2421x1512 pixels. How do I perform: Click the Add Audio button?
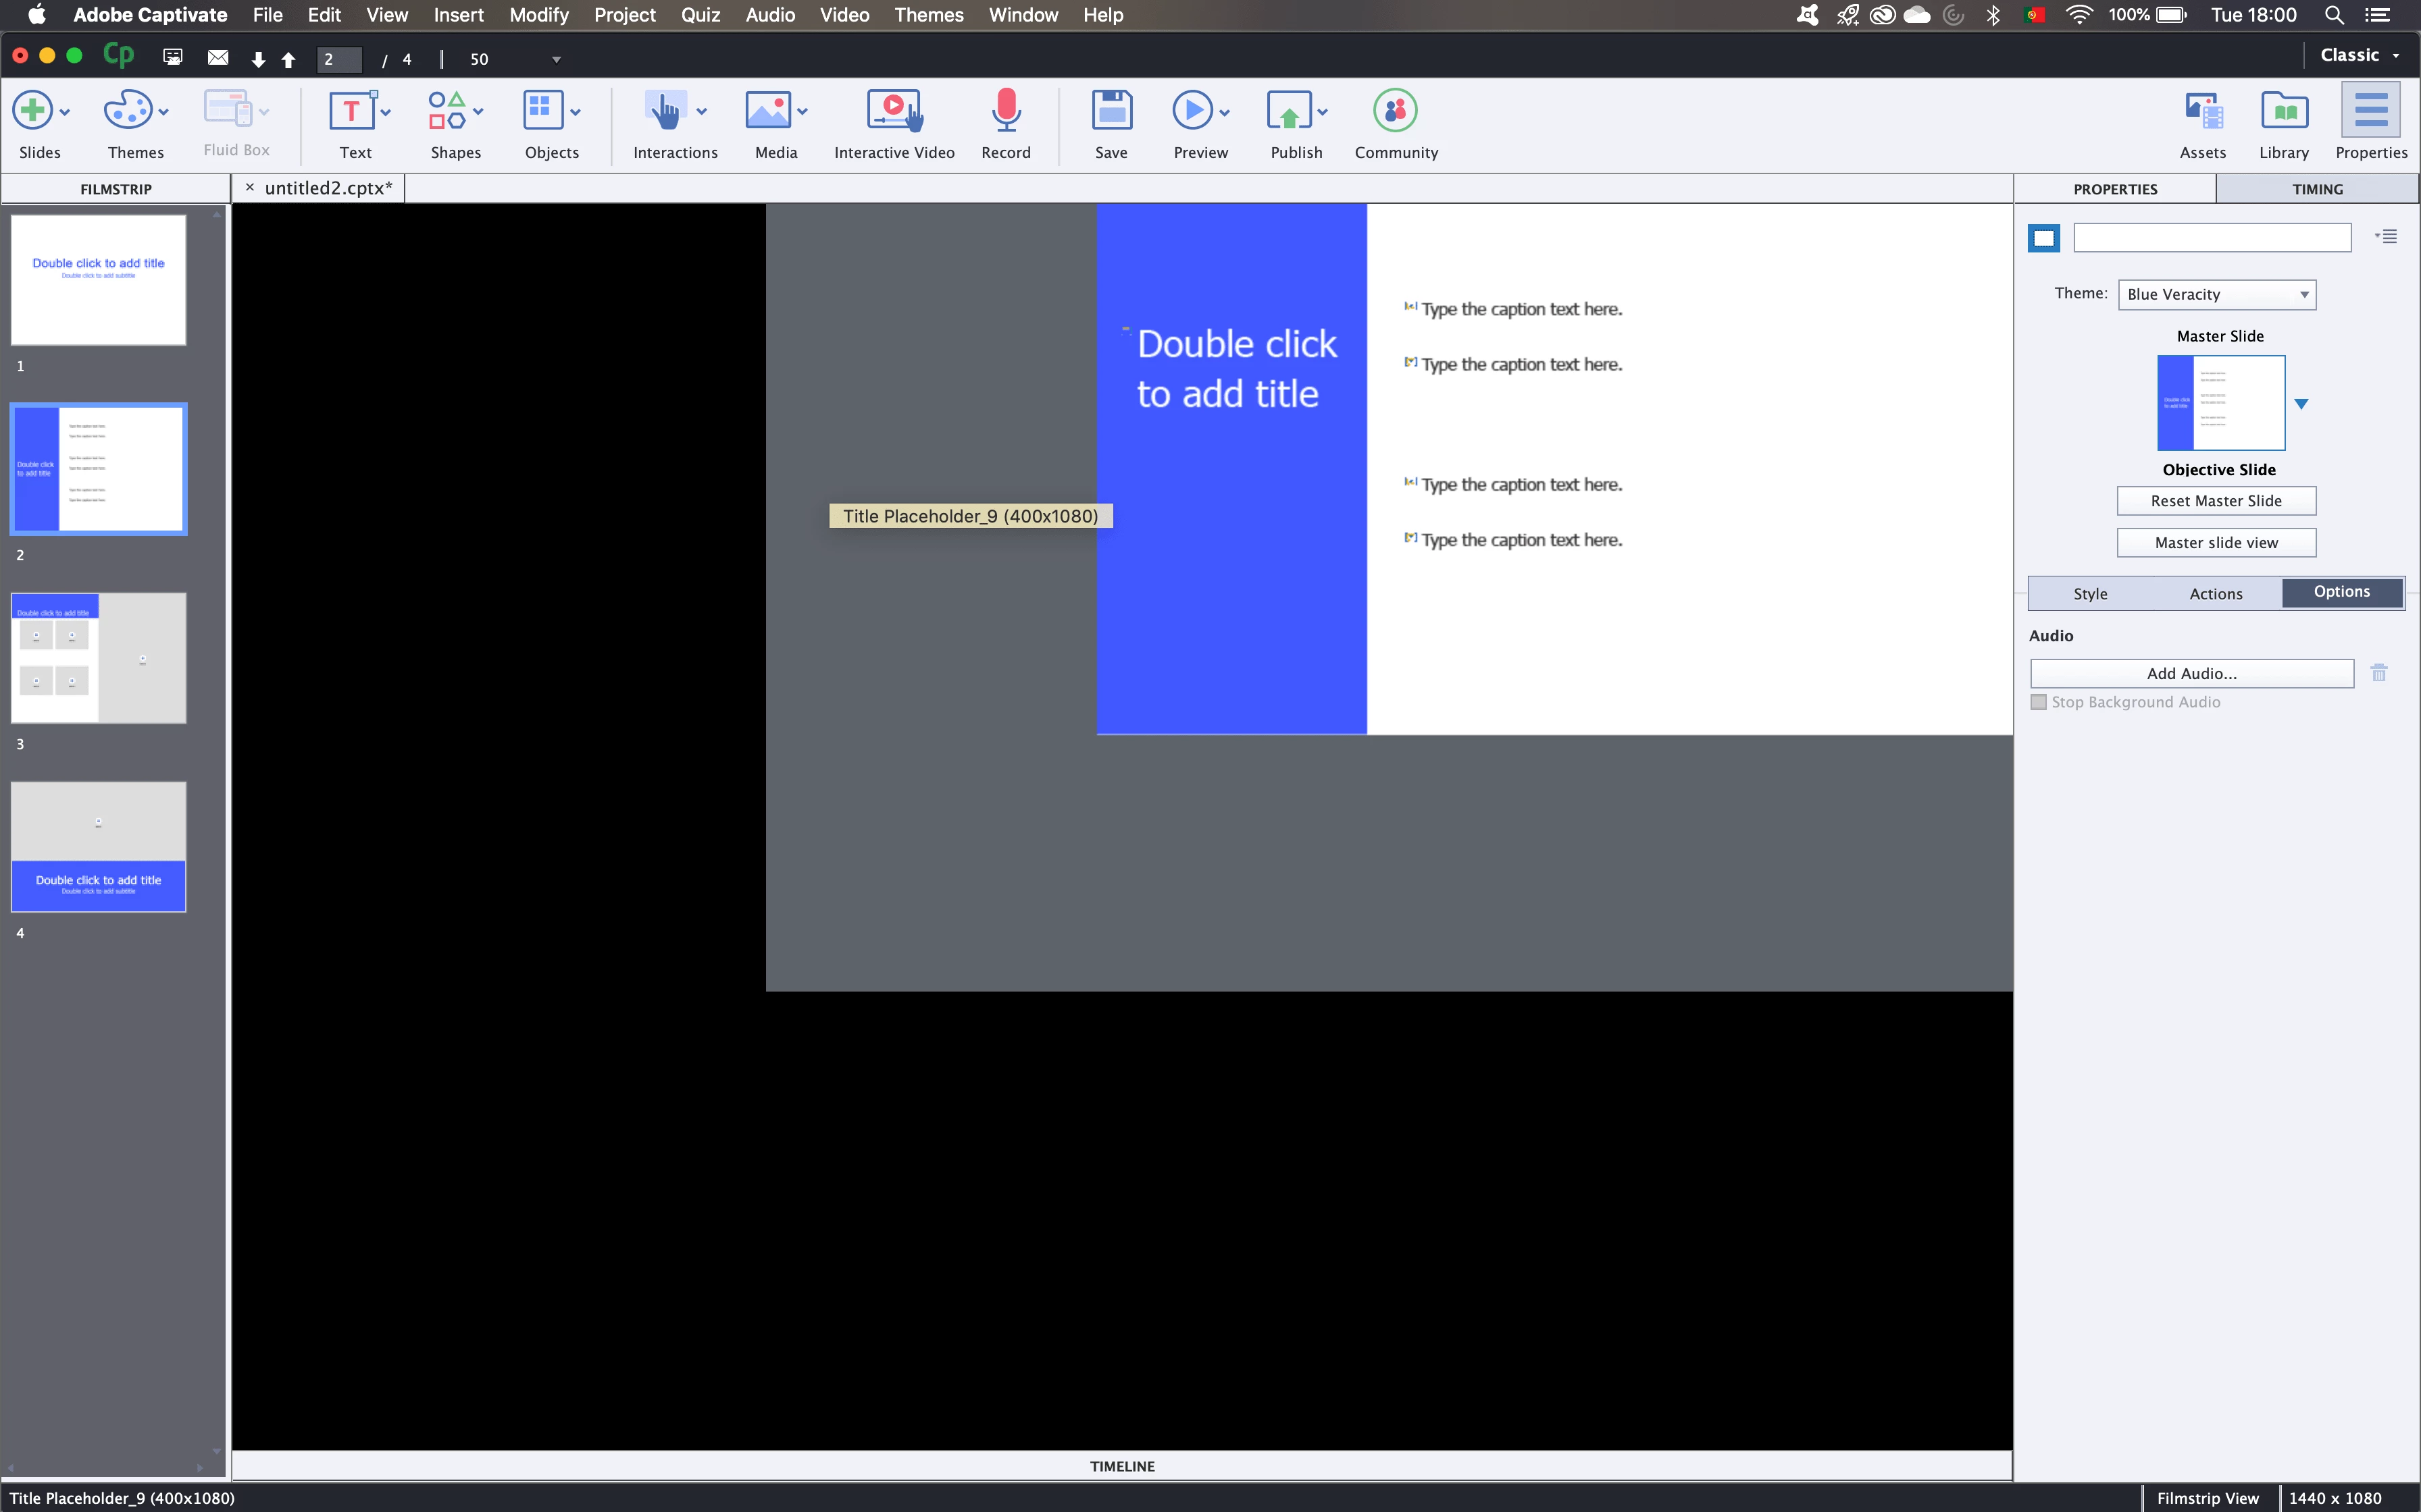click(2191, 673)
